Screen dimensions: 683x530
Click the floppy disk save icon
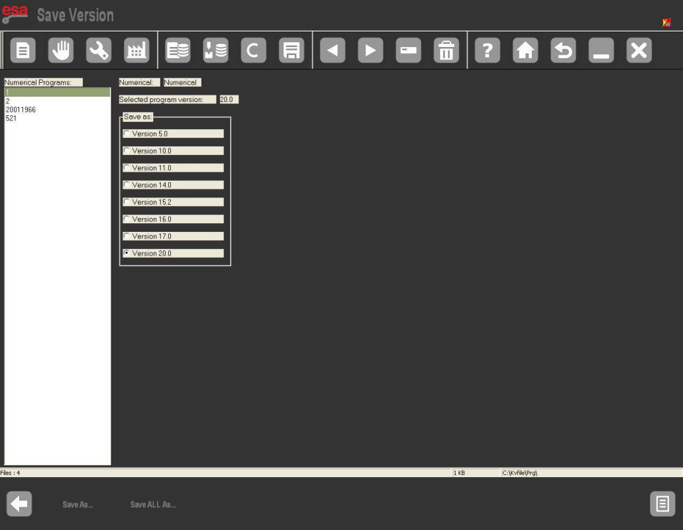291,51
